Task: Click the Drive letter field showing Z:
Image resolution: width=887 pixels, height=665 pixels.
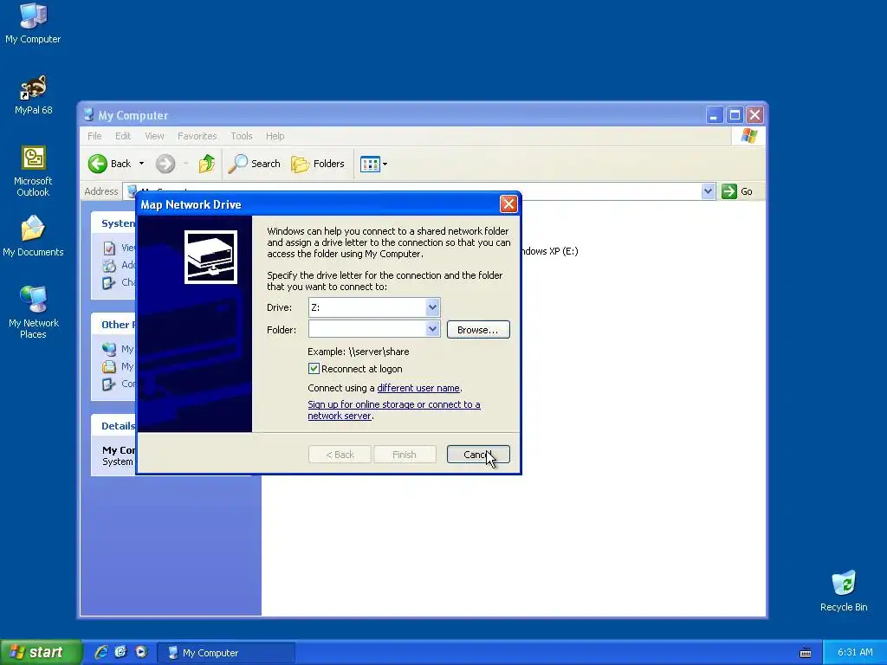Action: (367, 307)
